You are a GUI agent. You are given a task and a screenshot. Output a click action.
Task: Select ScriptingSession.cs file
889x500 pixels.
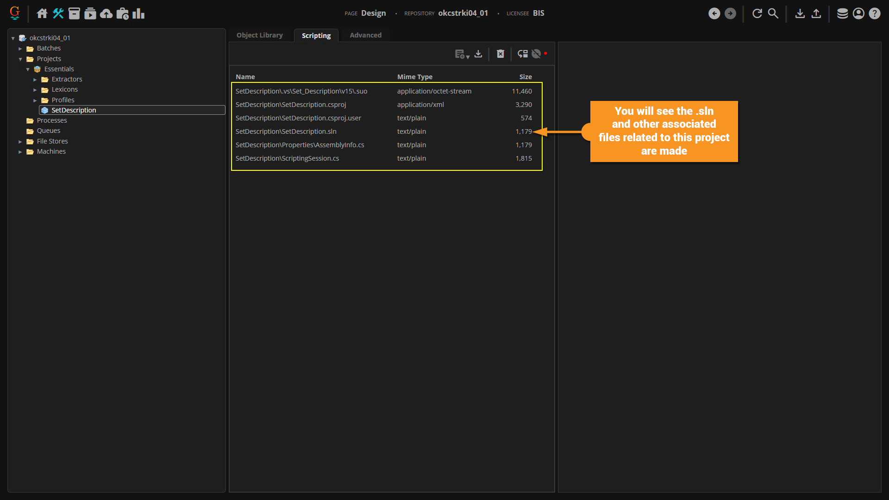pyautogui.click(x=287, y=158)
